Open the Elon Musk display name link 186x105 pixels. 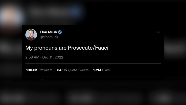(48, 32)
